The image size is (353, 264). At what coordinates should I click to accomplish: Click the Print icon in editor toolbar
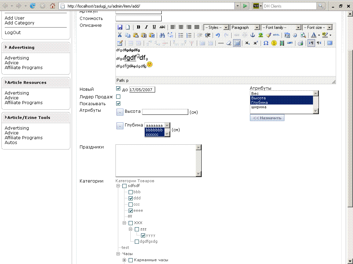pos(300,43)
